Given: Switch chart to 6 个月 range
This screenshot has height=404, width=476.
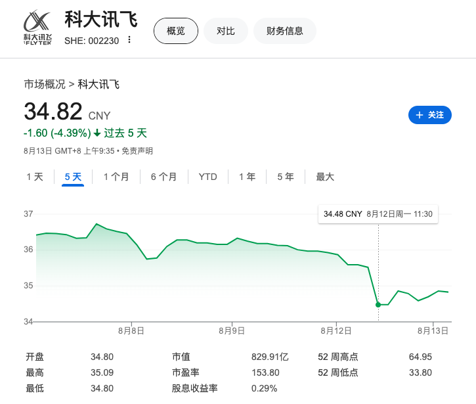Looking at the screenshot, I should coord(164,177).
